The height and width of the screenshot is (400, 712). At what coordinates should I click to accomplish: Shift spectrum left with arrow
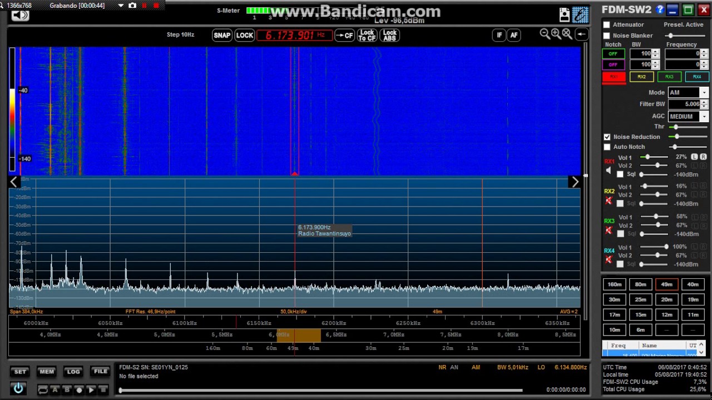pos(14,182)
